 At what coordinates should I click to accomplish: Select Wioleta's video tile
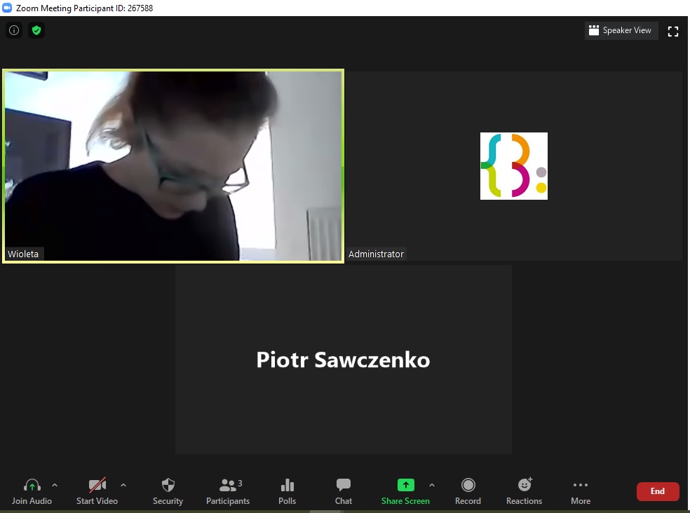click(x=172, y=166)
